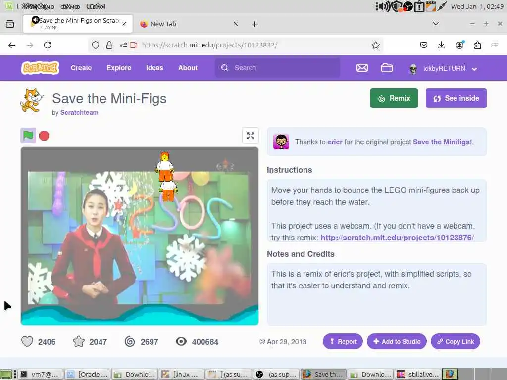Viewport: 507px width, 380px height.
Task: Click the views eye icon
Action: 181,341
